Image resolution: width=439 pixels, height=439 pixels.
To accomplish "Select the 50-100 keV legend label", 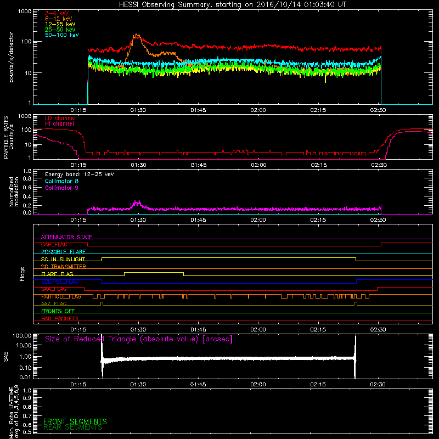I will [62, 35].
